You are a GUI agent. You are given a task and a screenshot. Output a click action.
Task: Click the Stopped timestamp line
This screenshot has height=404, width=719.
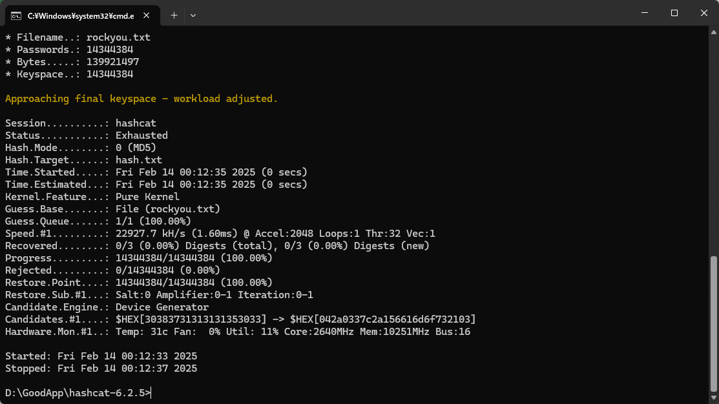101,369
